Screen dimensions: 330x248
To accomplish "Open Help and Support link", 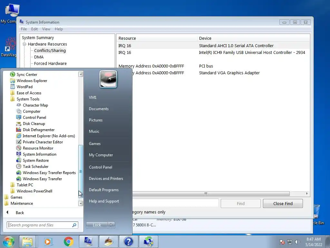I will (x=104, y=201).
